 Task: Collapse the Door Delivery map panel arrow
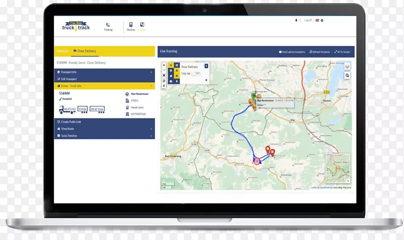click(x=206, y=66)
